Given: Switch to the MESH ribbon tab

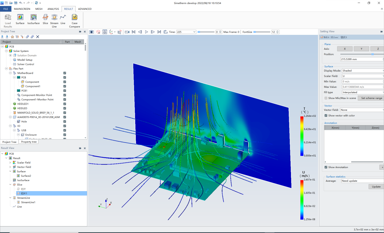Looking at the screenshot, I should click(x=39, y=9).
